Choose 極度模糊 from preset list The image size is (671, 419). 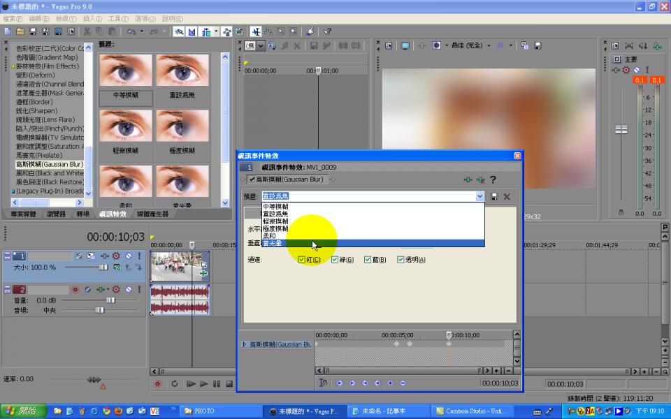275,228
